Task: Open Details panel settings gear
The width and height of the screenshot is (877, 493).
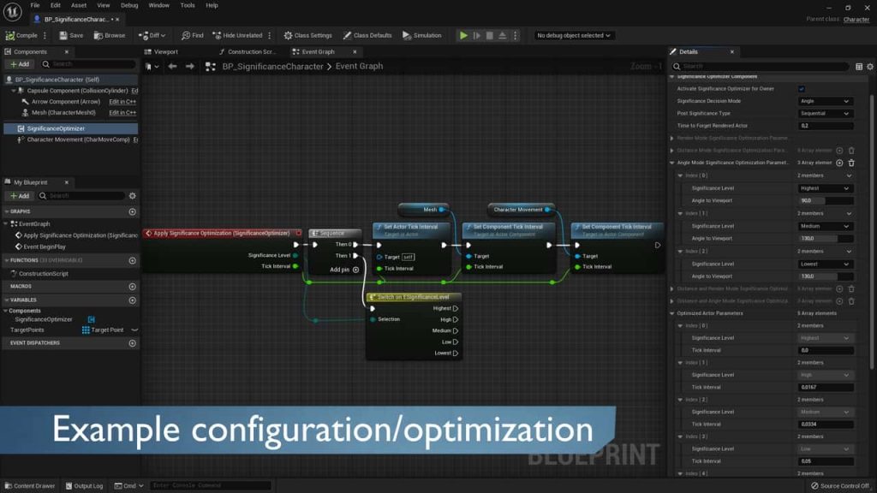Action: (870, 67)
